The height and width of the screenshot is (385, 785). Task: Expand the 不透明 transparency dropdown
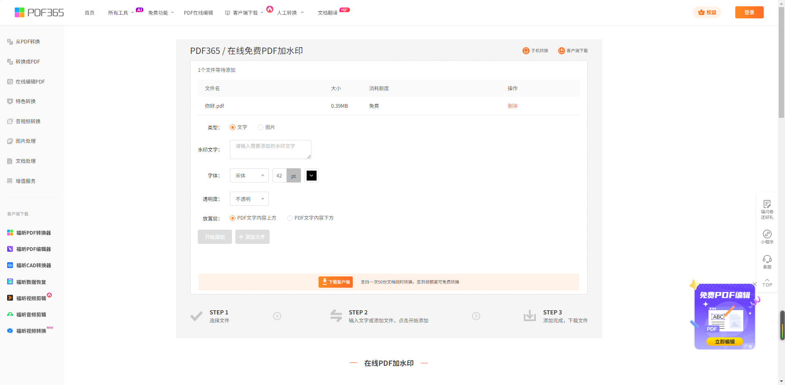(x=249, y=199)
